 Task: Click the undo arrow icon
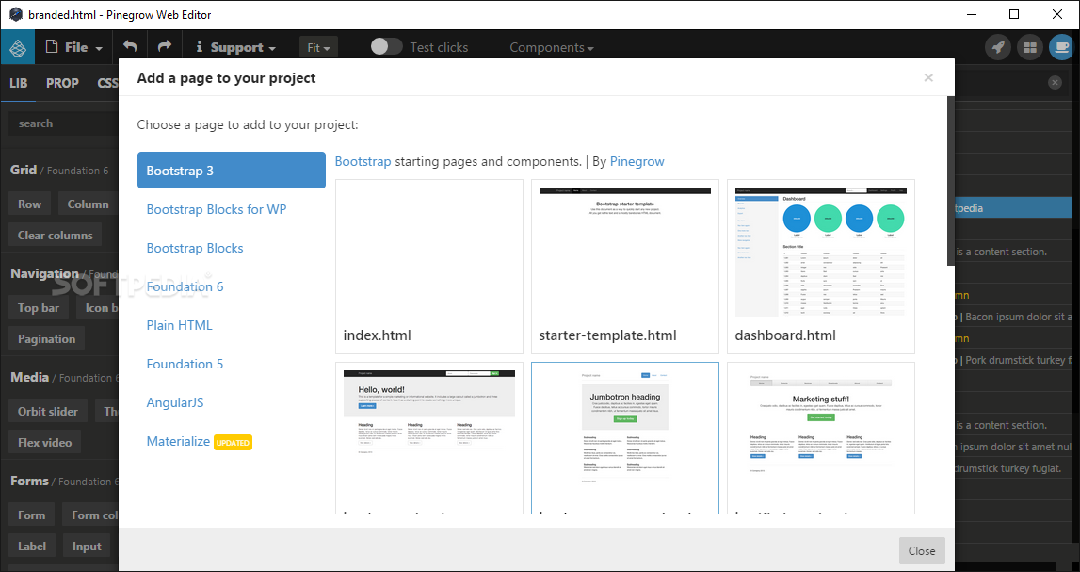point(130,47)
